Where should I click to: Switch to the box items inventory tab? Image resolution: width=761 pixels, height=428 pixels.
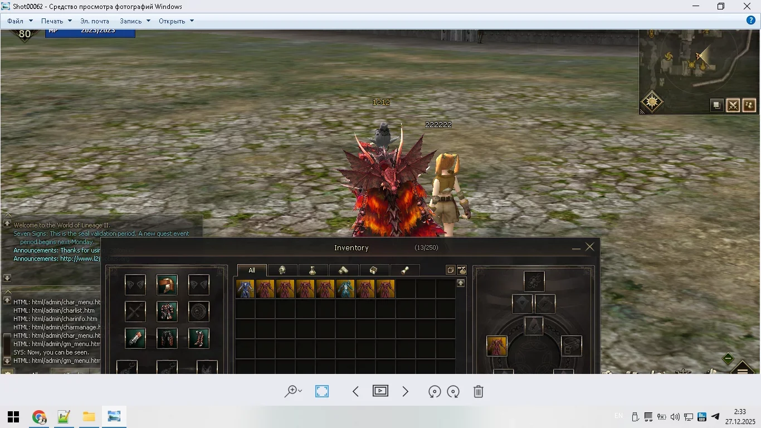click(x=374, y=270)
